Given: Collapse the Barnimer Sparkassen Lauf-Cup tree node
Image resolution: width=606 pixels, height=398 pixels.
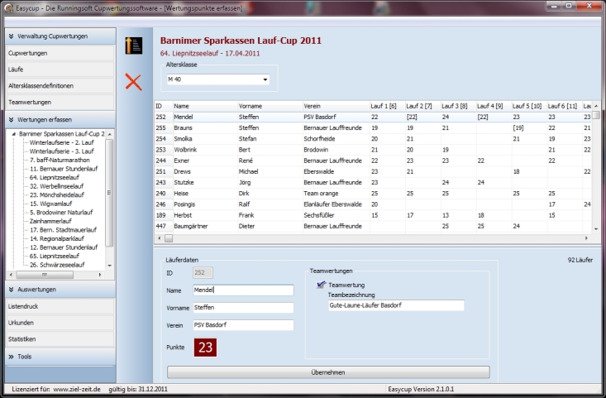Looking at the screenshot, I should (x=12, y=133).
